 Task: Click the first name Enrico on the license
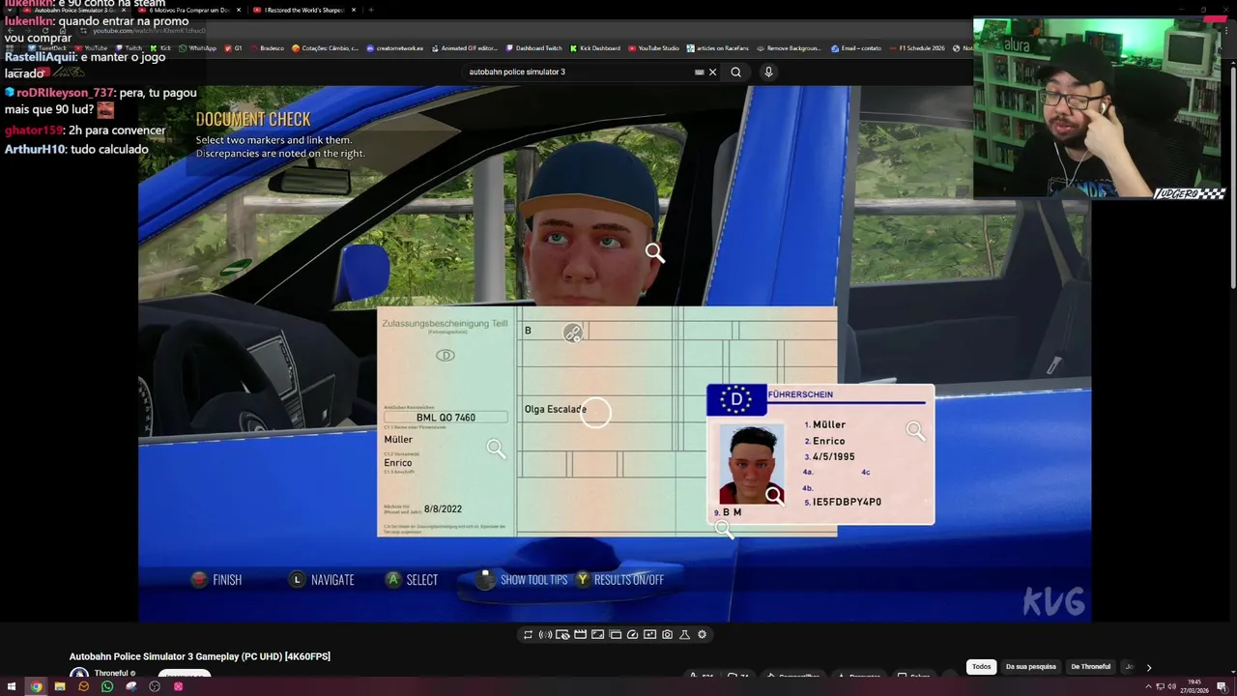828,441
